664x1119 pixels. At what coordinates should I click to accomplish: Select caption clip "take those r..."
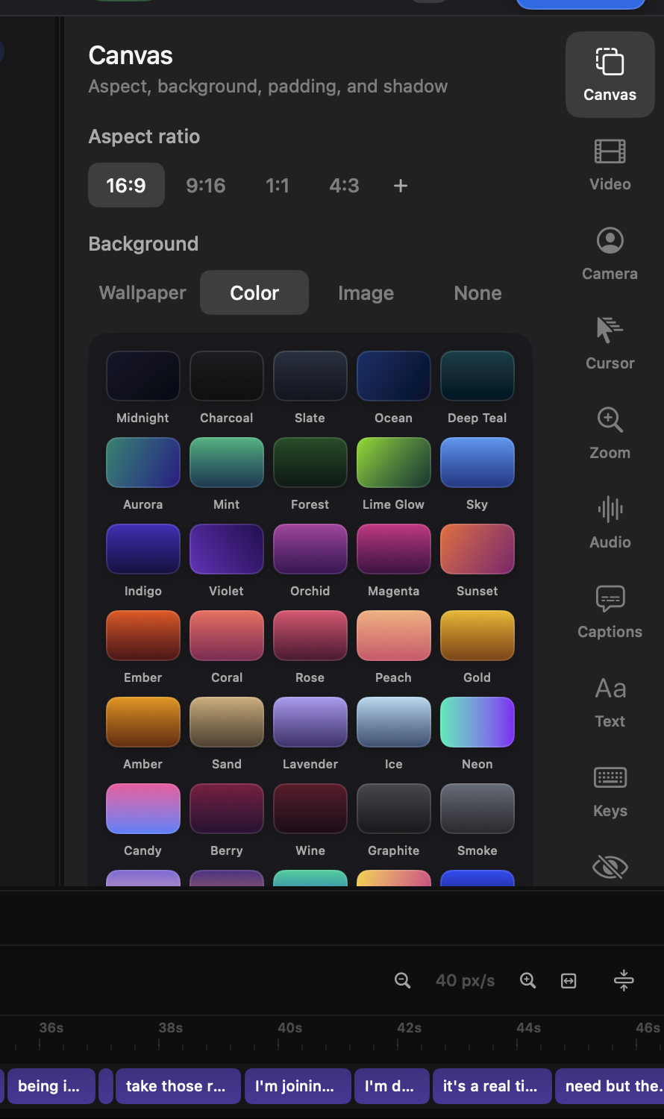pos(178,1086)
